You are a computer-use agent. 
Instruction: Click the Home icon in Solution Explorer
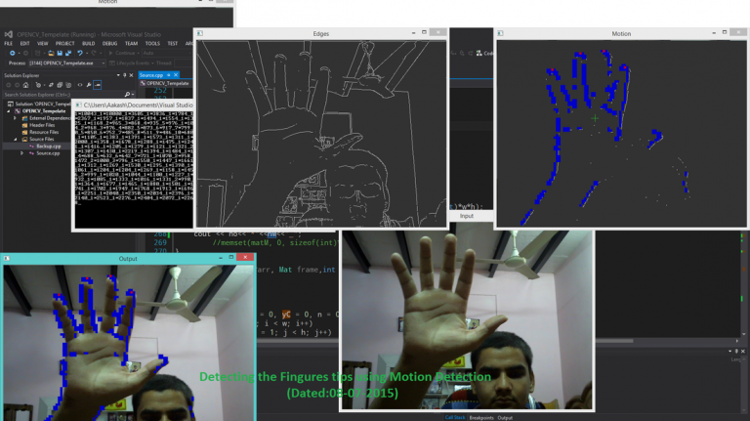[25, 85]
